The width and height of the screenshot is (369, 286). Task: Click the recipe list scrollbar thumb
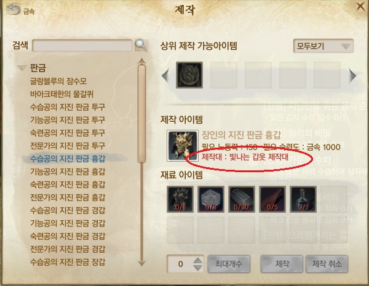click(x=141, y=114)
